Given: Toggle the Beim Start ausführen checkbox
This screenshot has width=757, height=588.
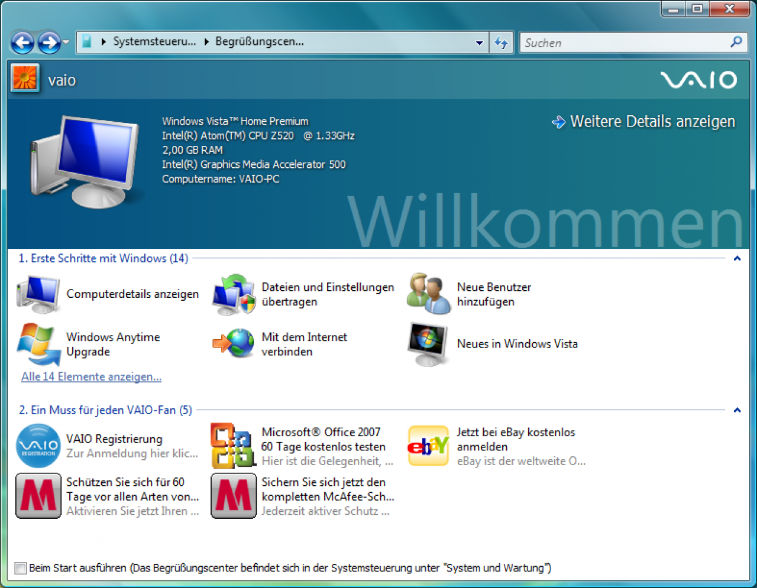Looking at the screenshot, I should tap(21, 568).
